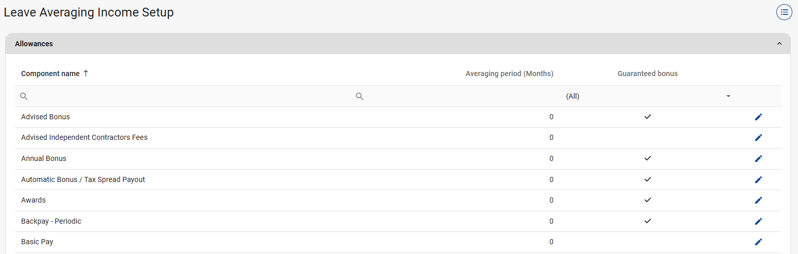Click Advised Bonus guaranteed bonus checkmark
The image size is (798, 254).
(648, 117)
